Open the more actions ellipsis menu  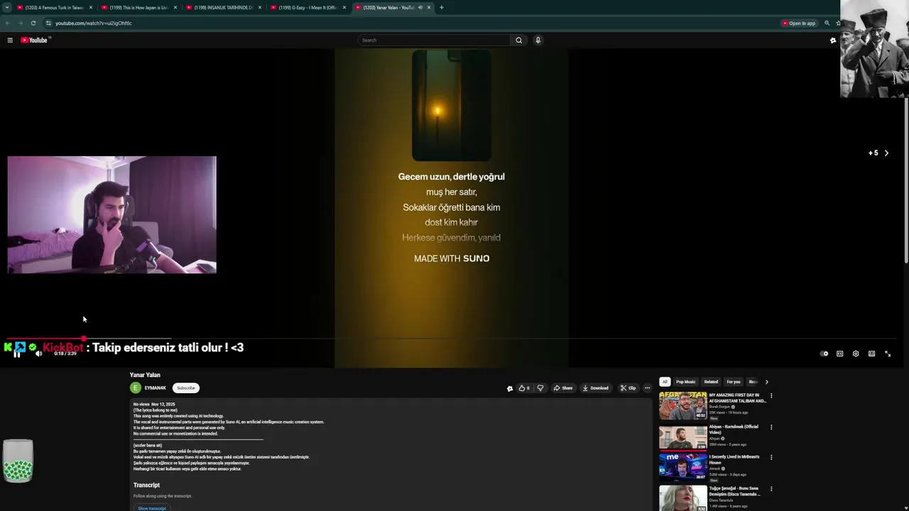pyautogui.click(x=647, y=388)
